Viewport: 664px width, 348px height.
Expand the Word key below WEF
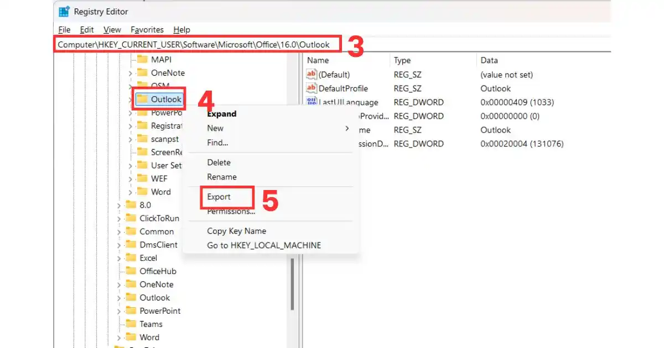[x=130, y=192]
